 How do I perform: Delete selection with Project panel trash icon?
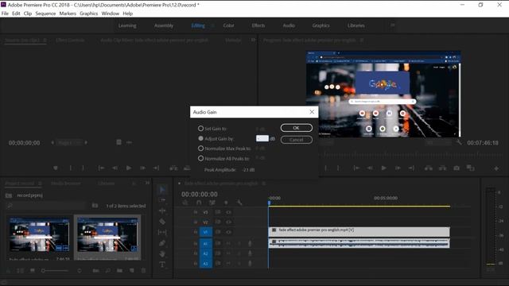pos(143,270)
